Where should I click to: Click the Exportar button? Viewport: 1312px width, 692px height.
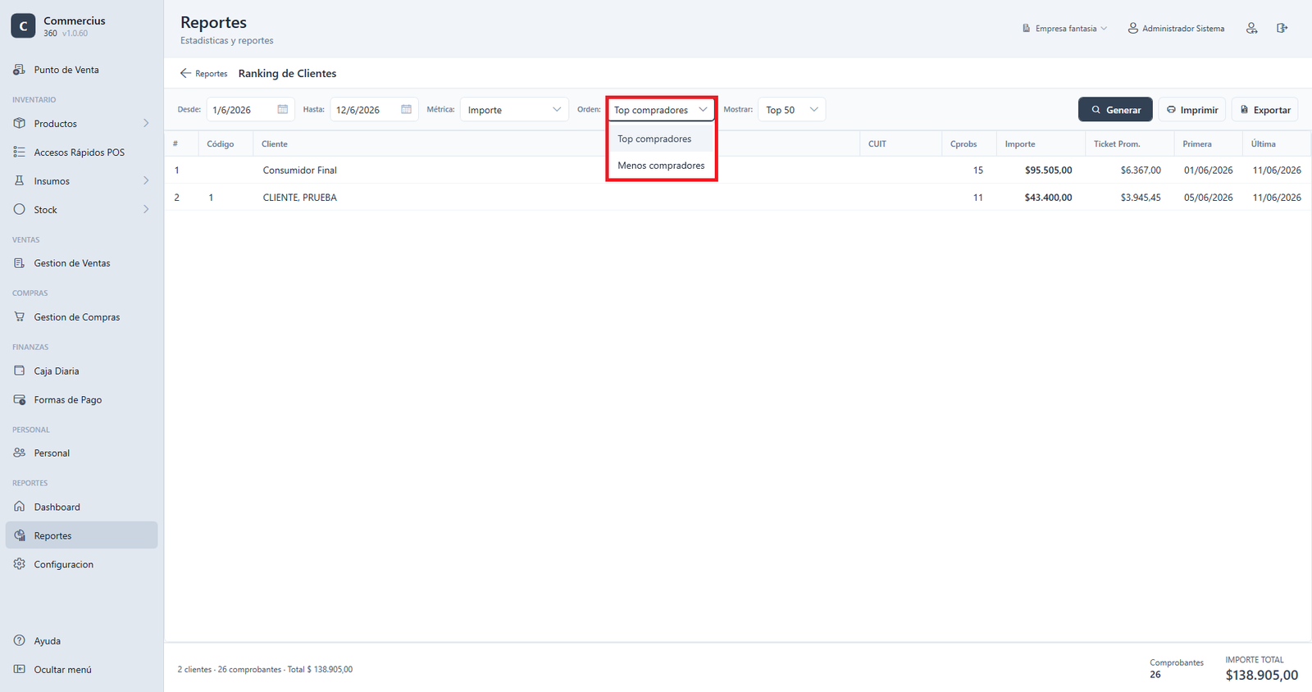pos(1264,110)
